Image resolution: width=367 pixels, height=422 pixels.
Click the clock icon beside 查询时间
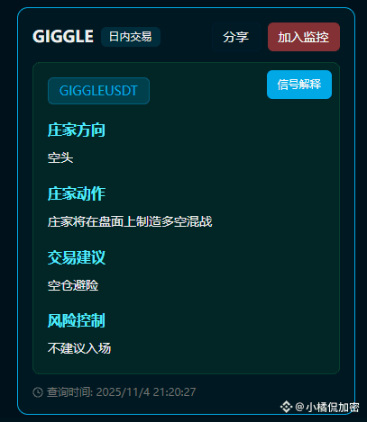[x=38, y=392]
